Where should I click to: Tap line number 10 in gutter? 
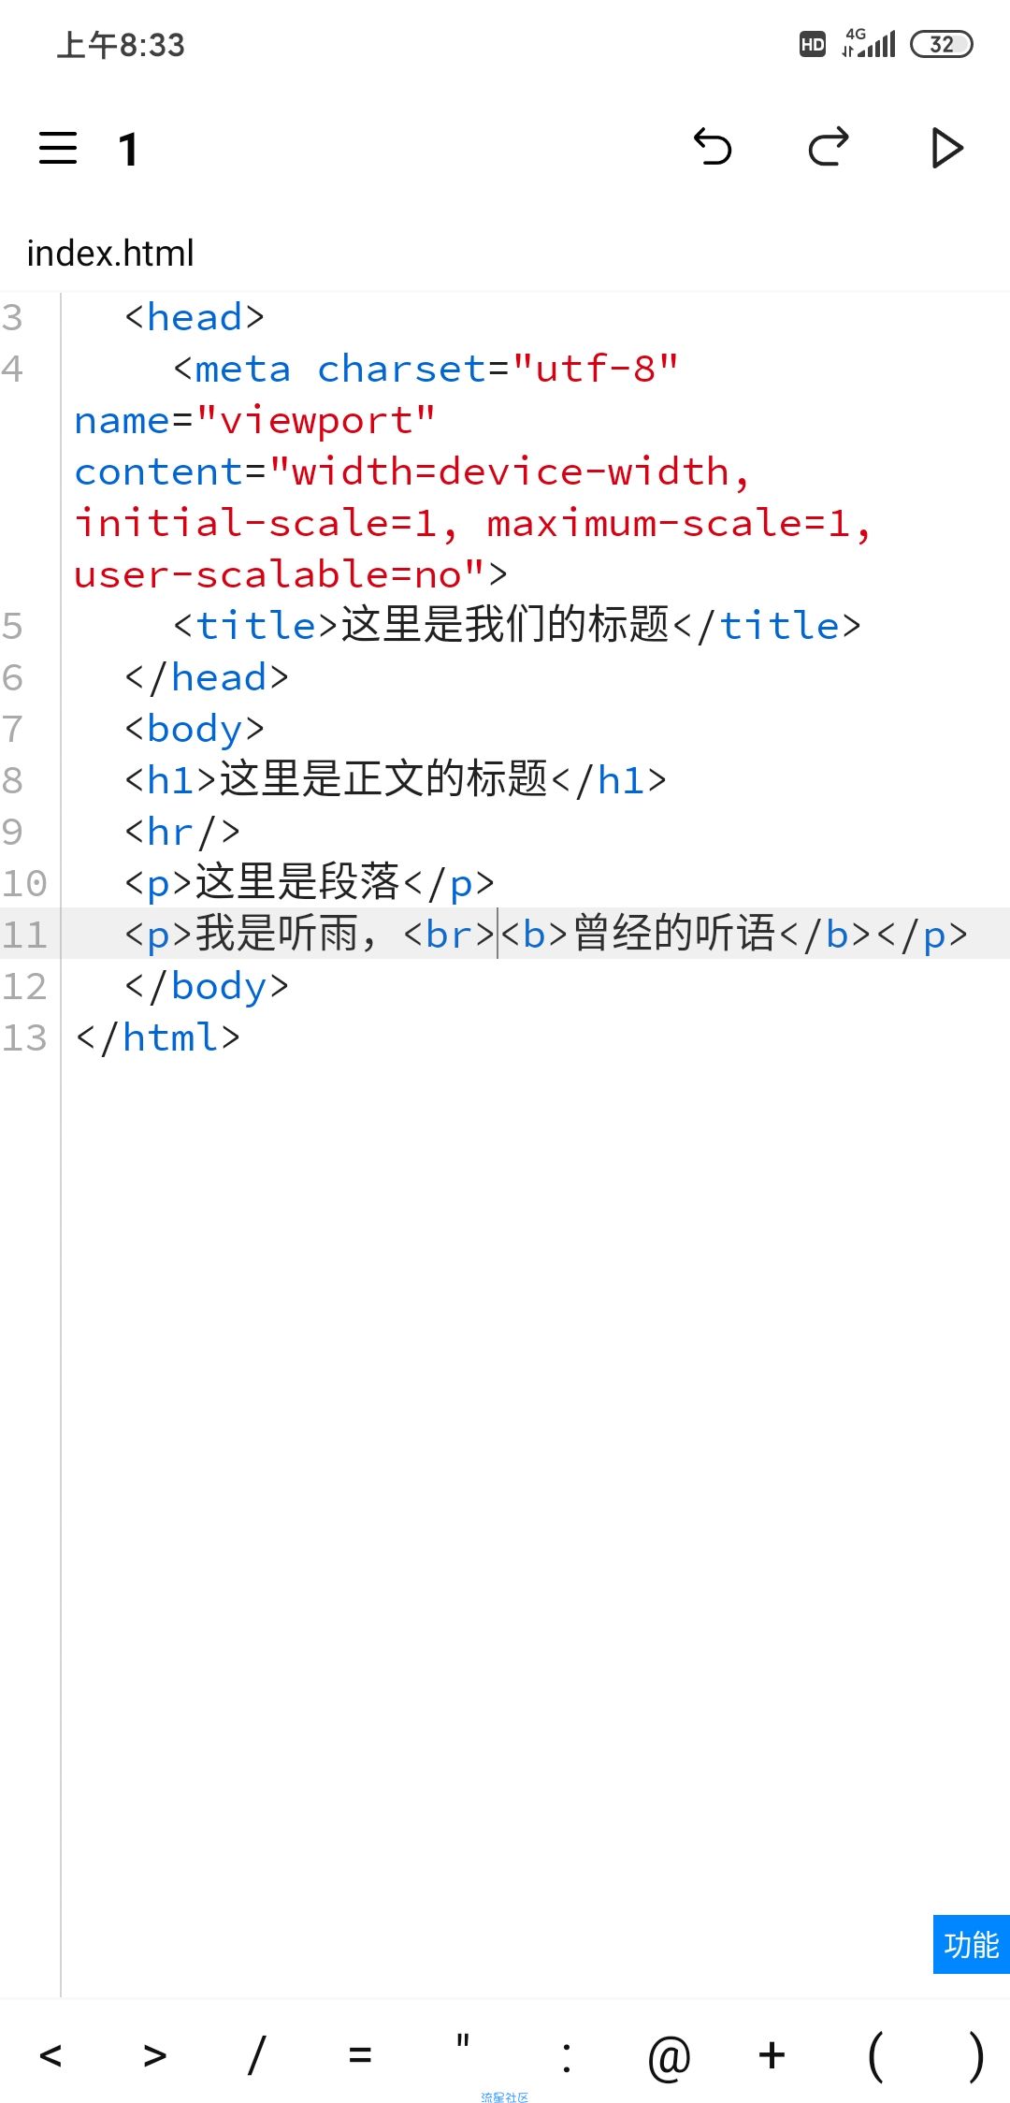coord(24,883)
